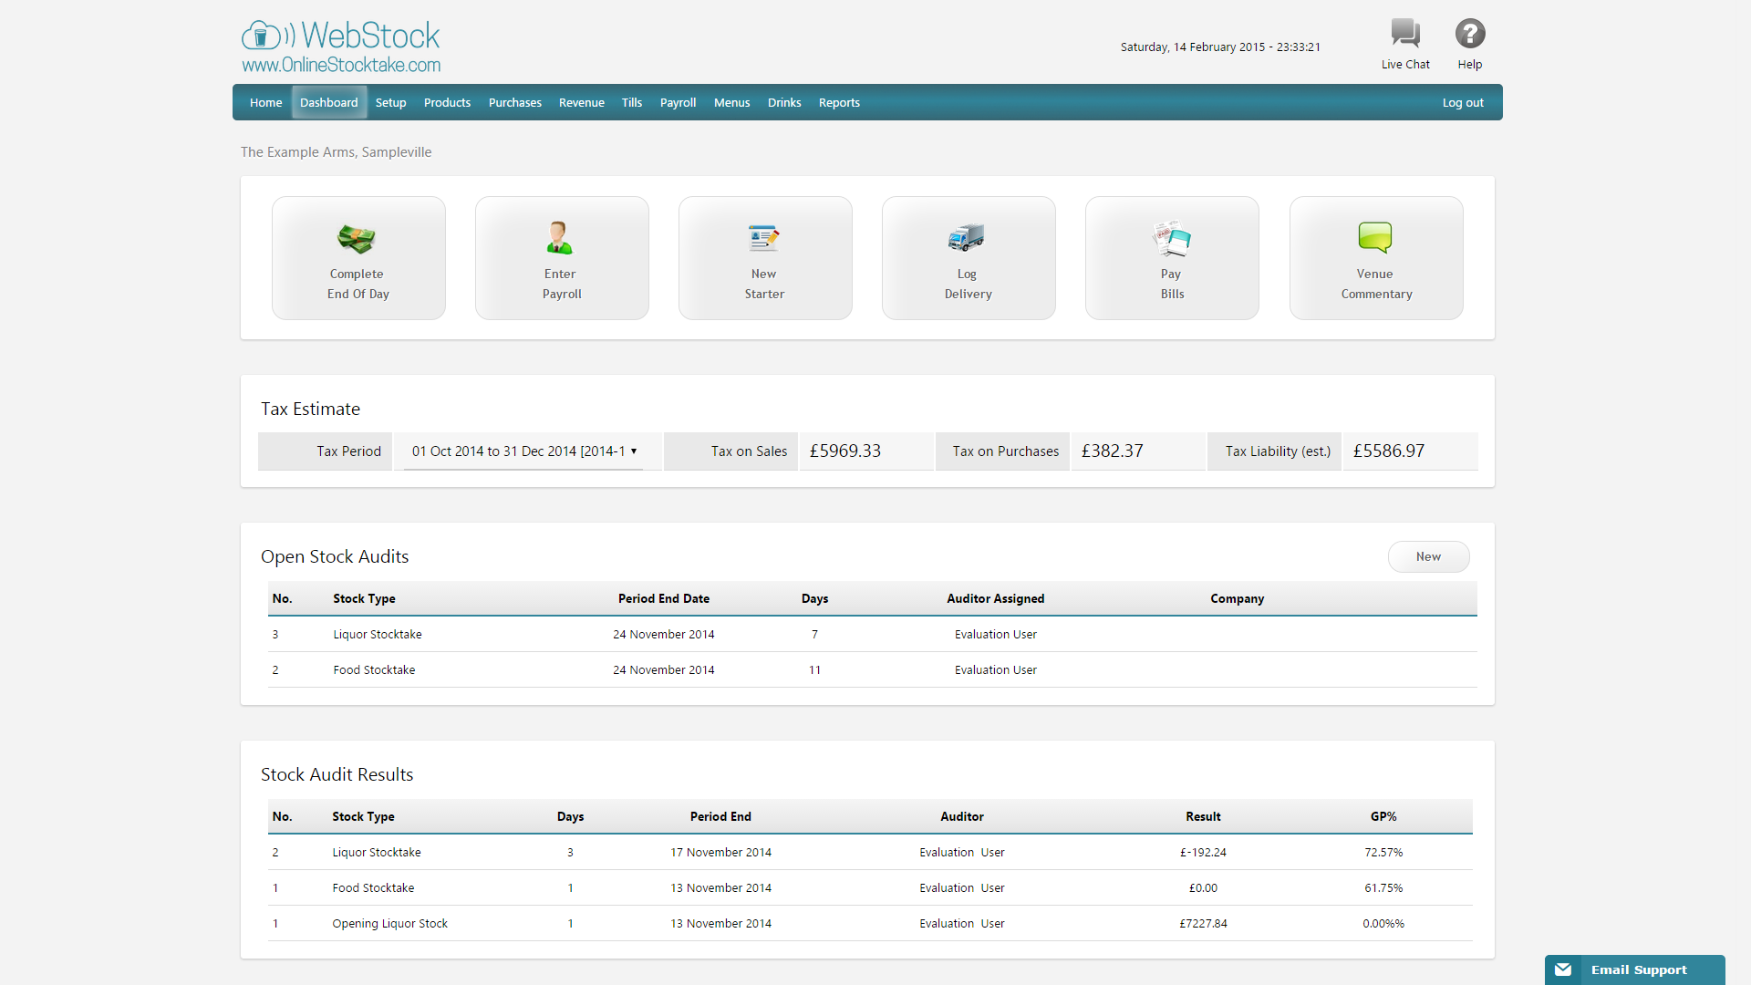Viewport: 1751px width, 985px height.
Task: Click the Complete End Of Day icon
Action: pyautogui.click(x=357, y=239)
